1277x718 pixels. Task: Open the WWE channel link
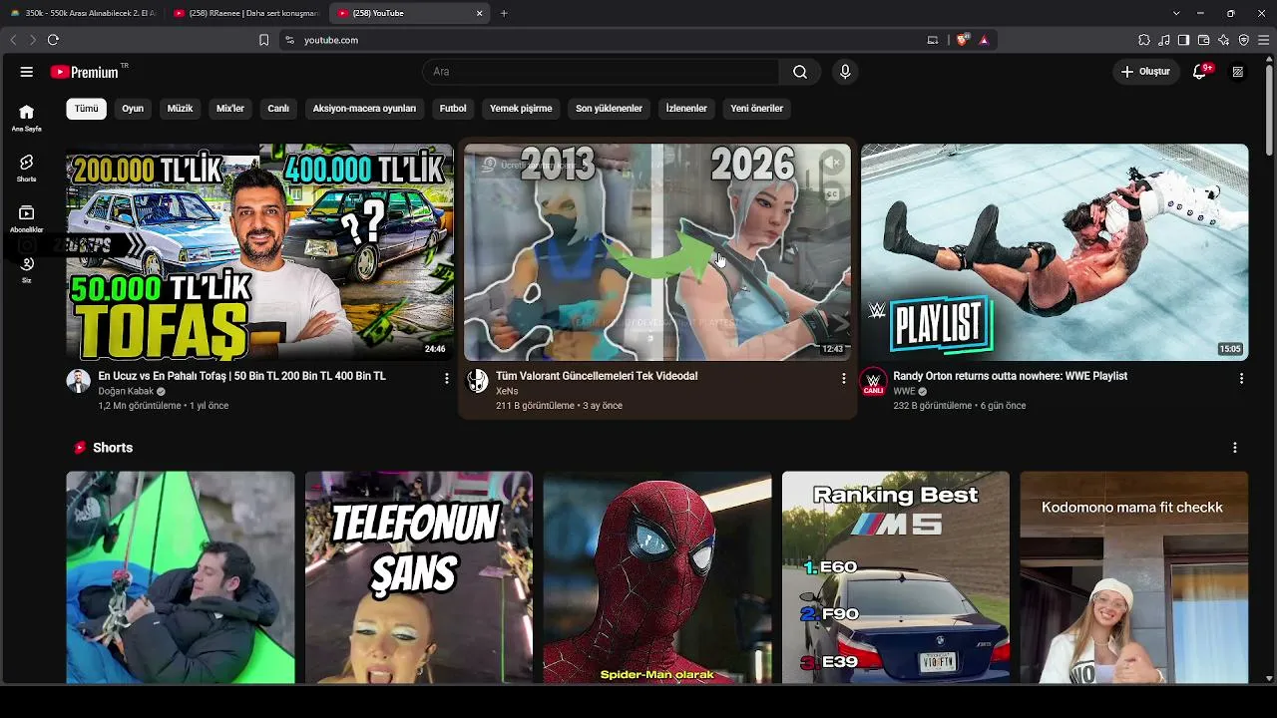(904, 392)
